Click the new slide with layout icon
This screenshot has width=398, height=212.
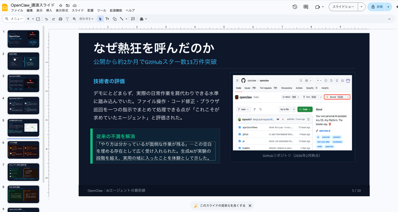click(x=38, y=19)
